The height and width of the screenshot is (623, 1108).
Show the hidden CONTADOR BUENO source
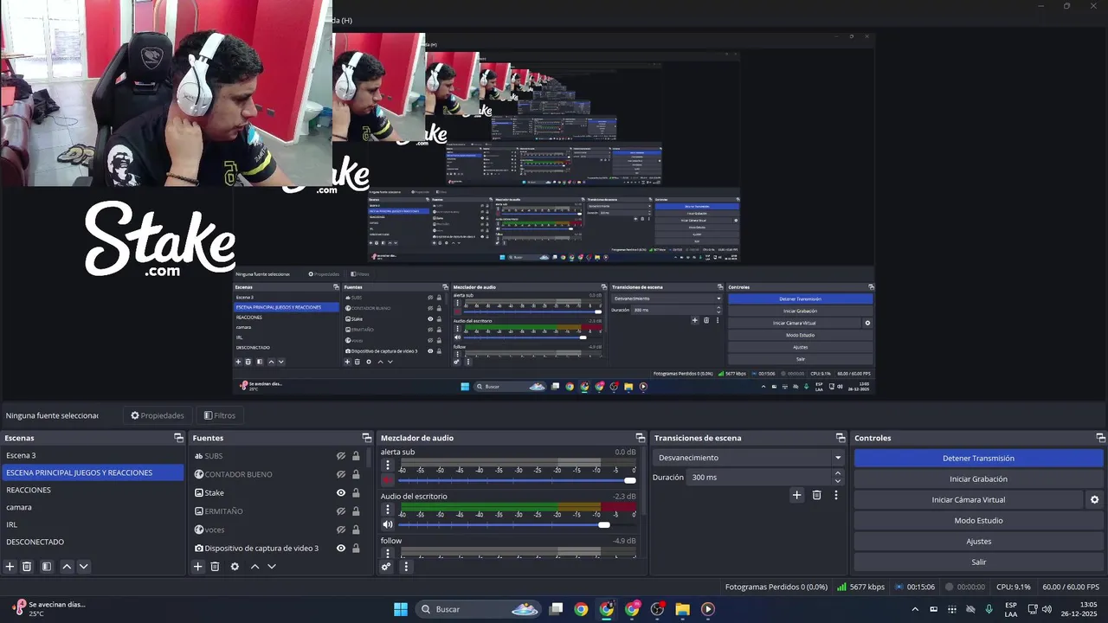[x=341, y=474]
